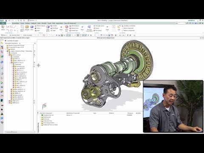Click the Replace Face command
204x153 pixels.
(x=74, y=28)
